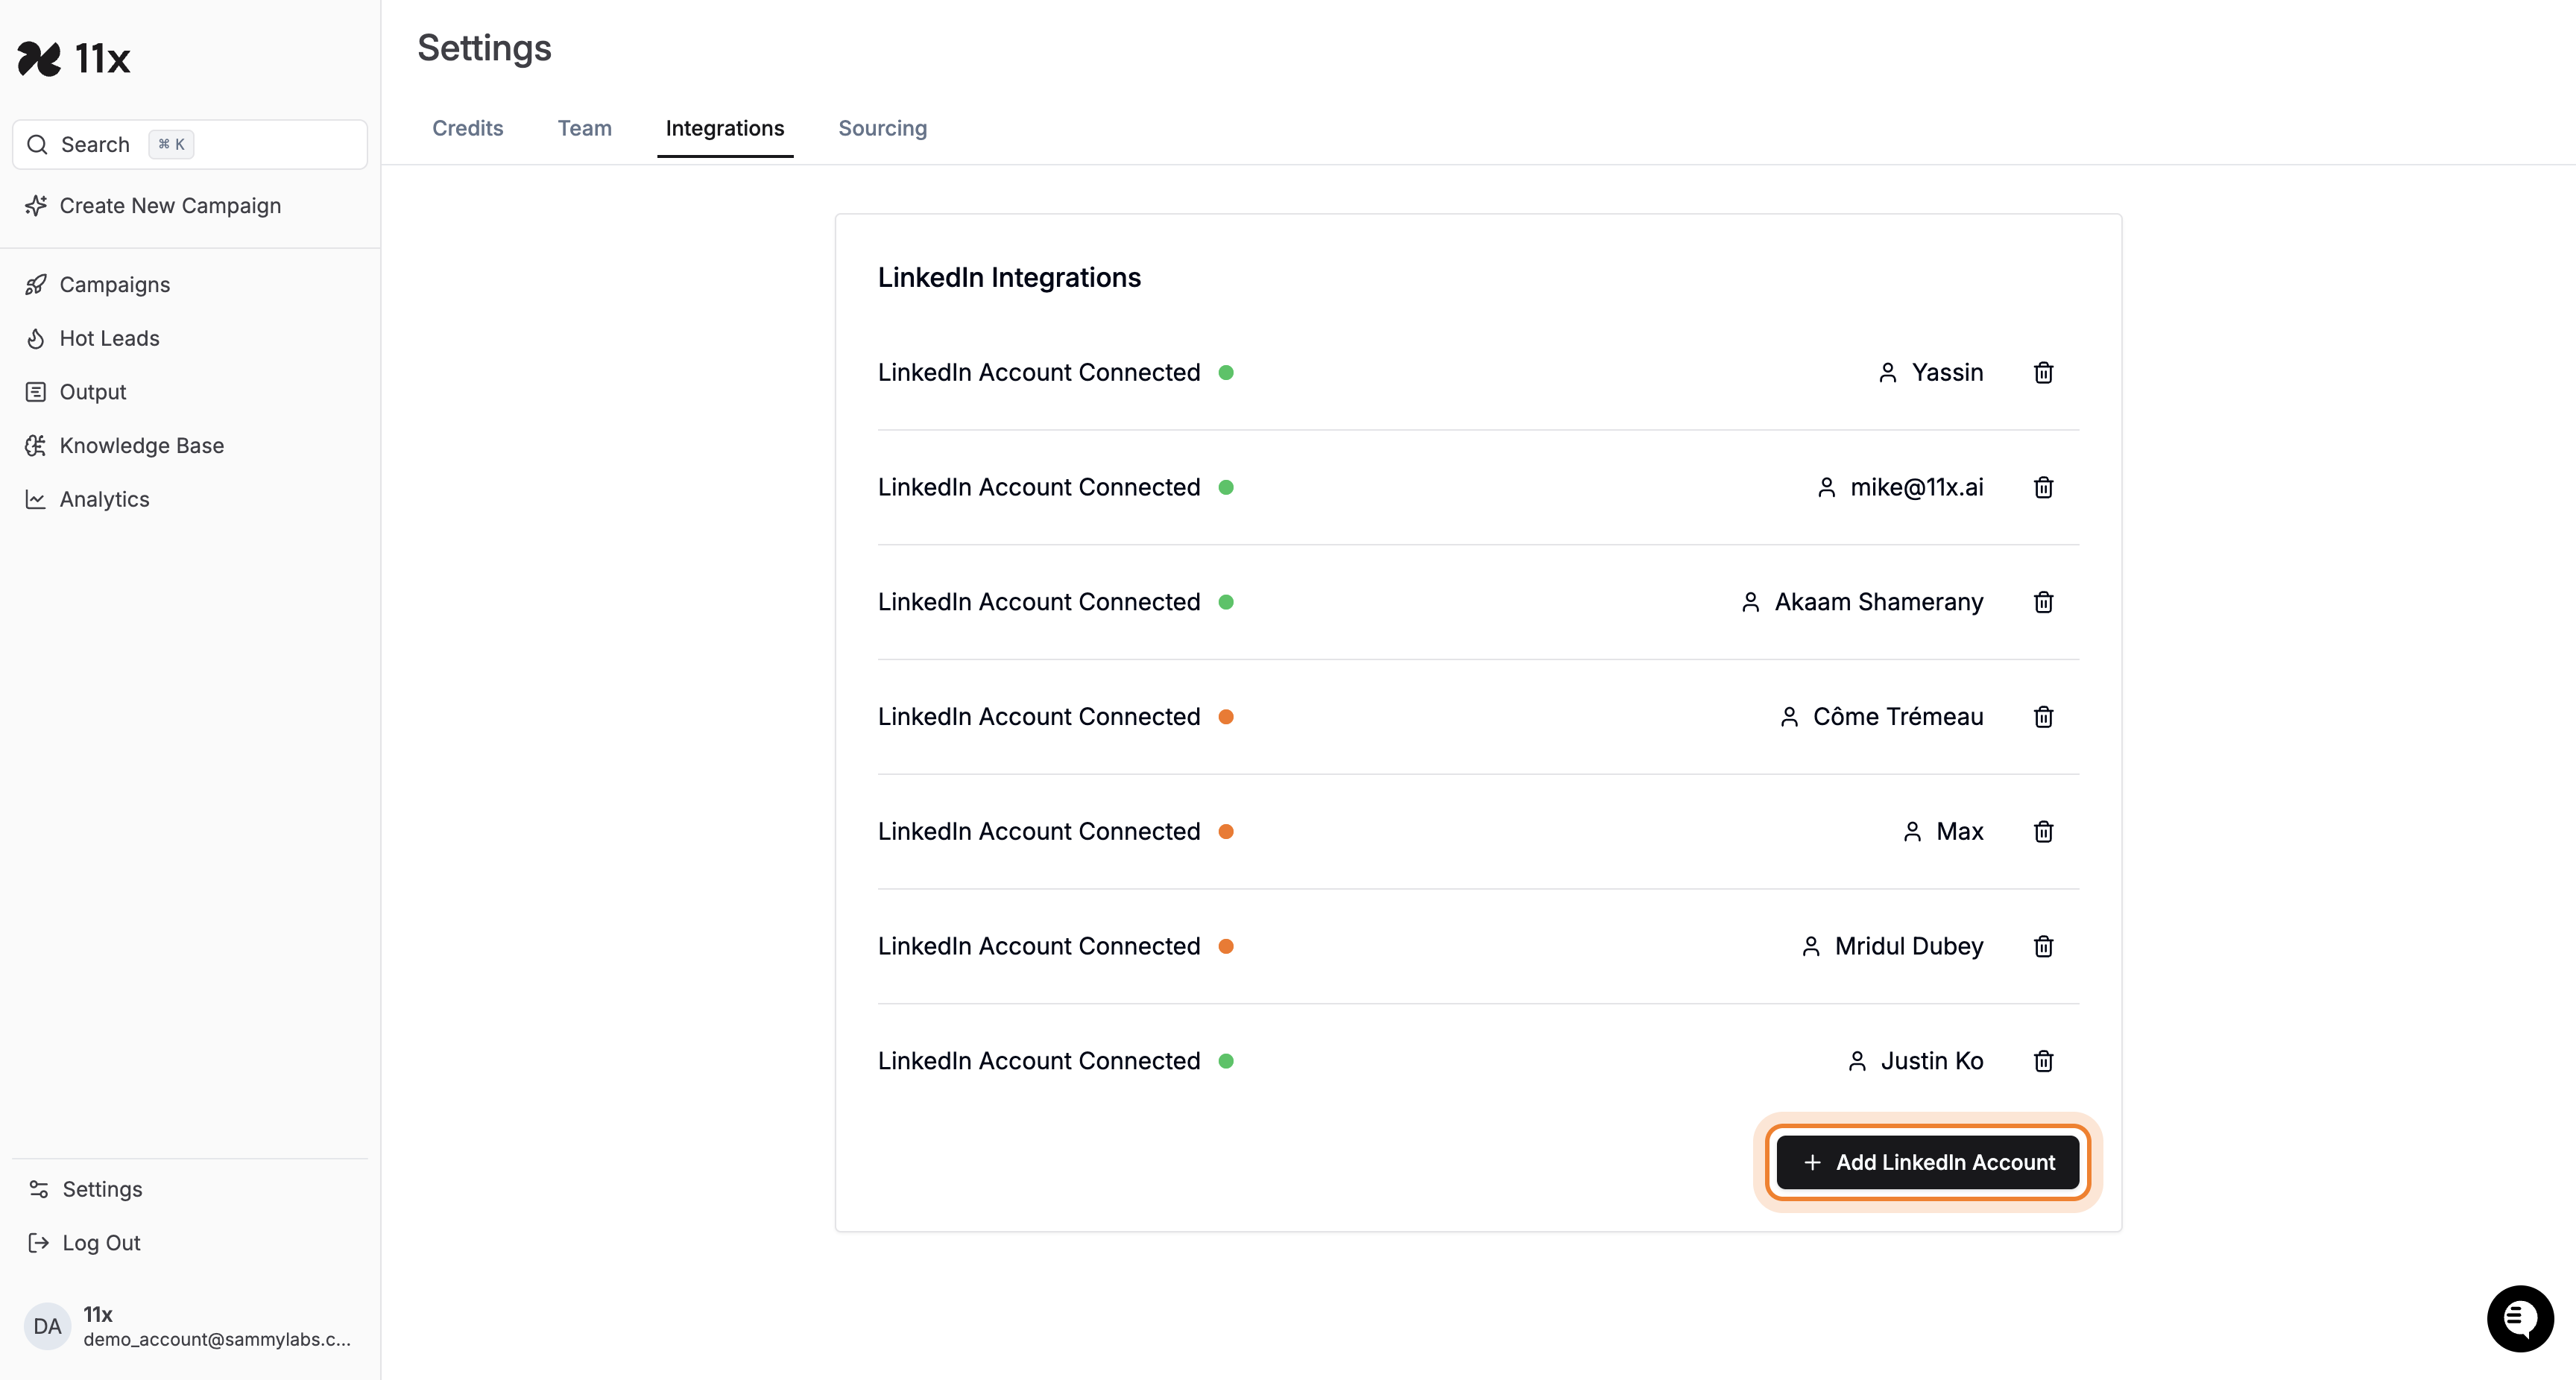This screenshot has height=1380, width=2576.
Task: Click the trash icon in Mridul Dubey's row
Action: pos(2044,946)
